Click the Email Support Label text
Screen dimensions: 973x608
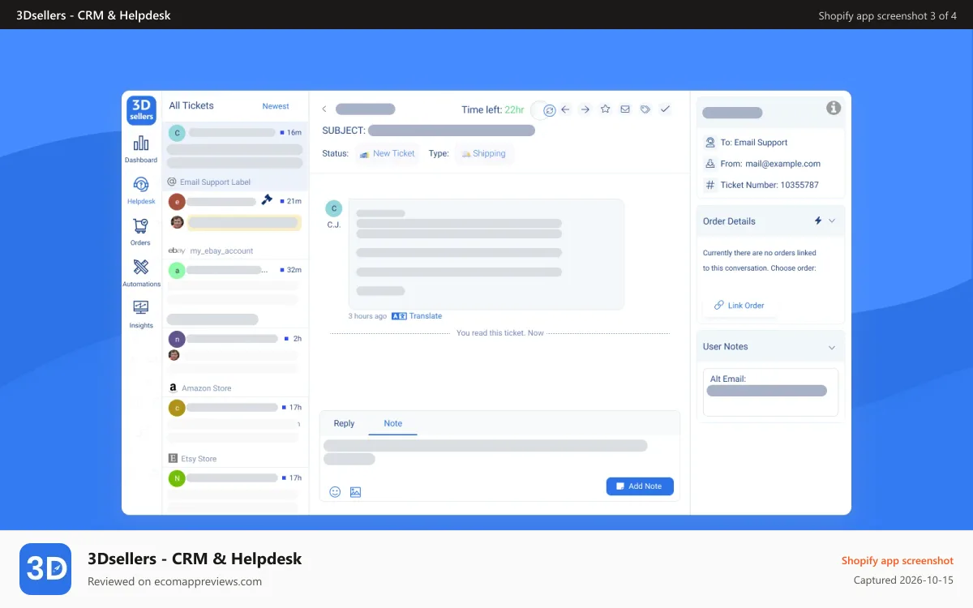point(215,182)
